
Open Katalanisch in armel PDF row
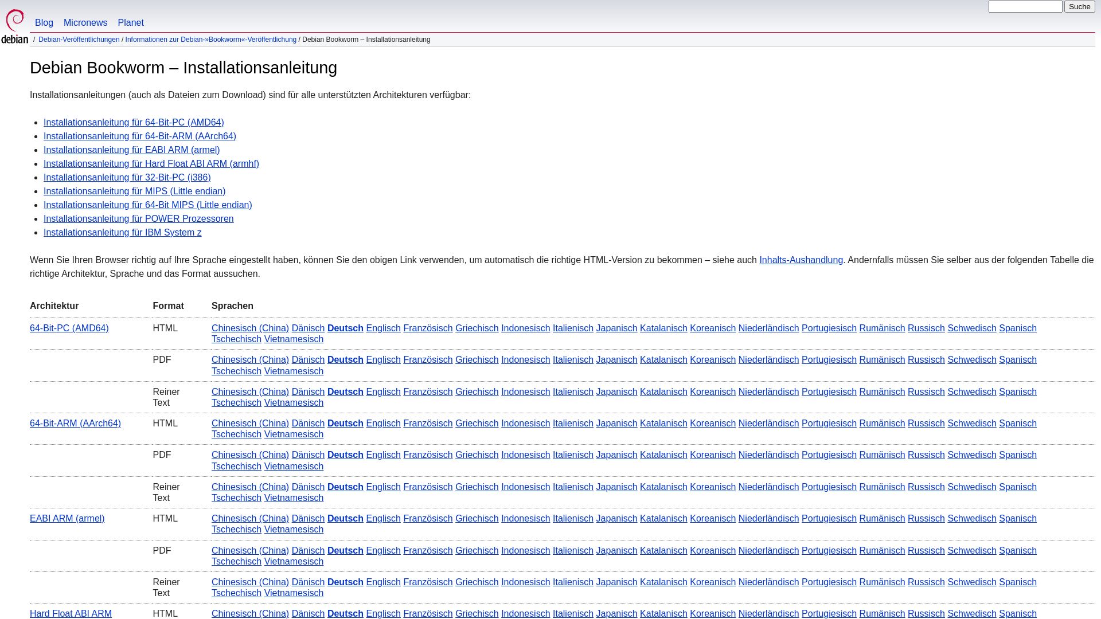click(663, 551)
